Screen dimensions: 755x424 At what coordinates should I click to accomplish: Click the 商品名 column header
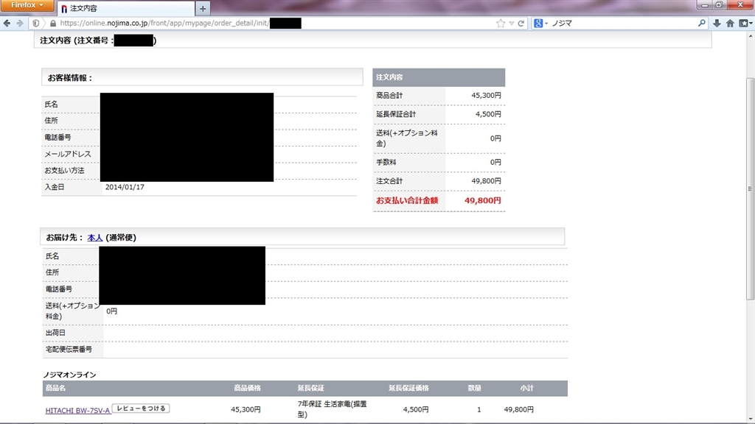tap(55, 388)
